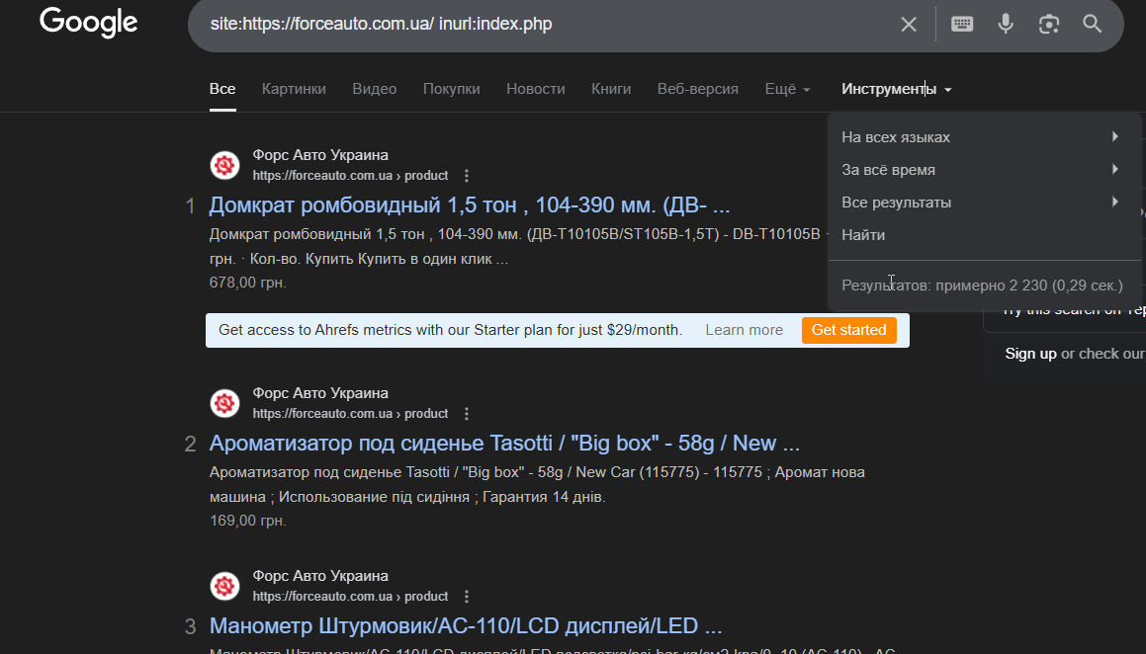Image resolution: width=1146 pixels, height=654 pixels.
Task: Click Форс Авто Украина name of Домкрат result
Action: pos(320,155)
